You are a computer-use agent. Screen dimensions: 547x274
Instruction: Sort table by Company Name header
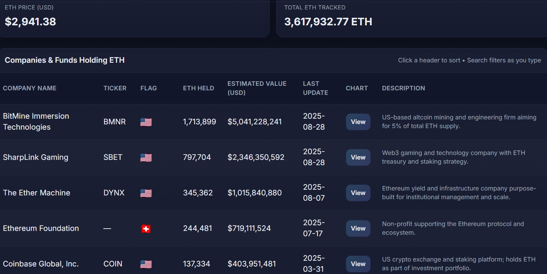pyautogui.click(x=30, y=88)
